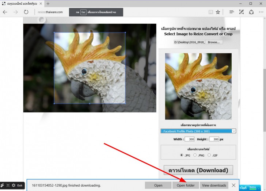Open the browser More (three dots) menu
Screen dimensions: 266x191
(261, 12)
